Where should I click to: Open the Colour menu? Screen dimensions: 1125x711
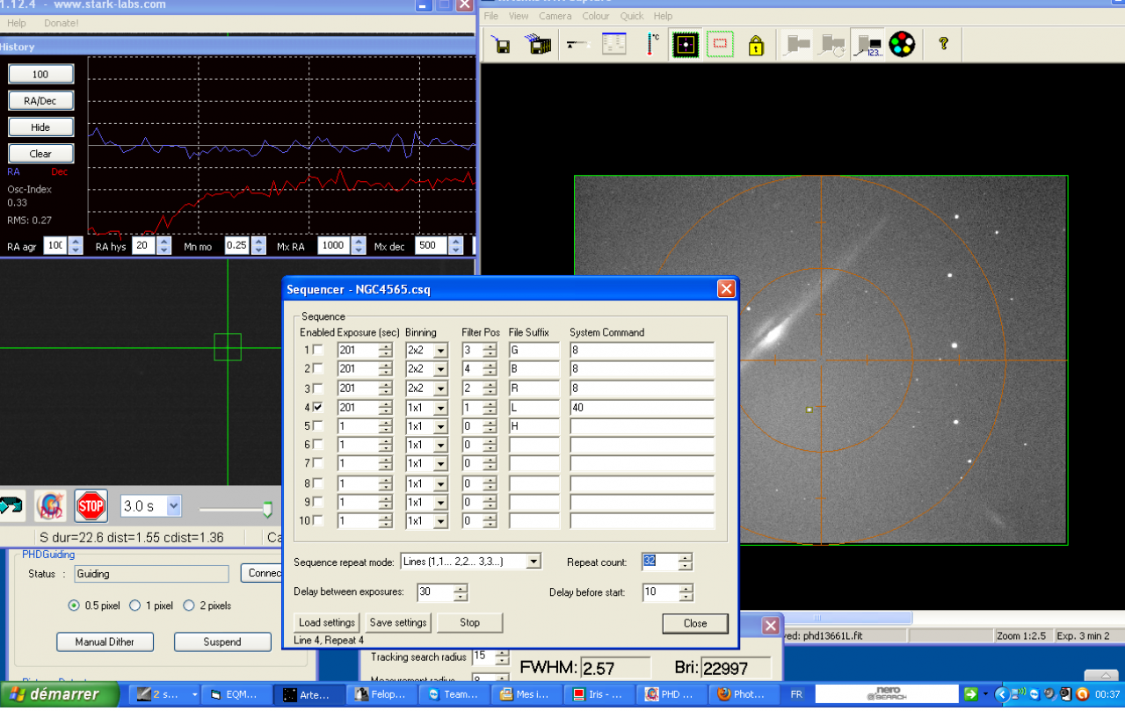point(595,16)
